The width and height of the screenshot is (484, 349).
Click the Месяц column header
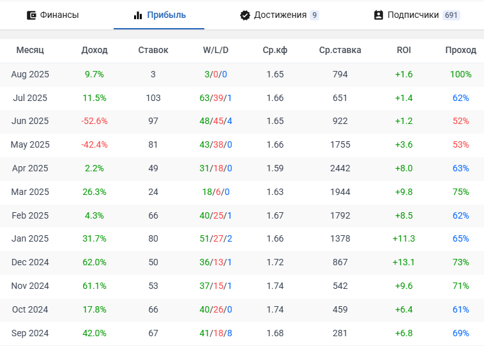pos(30,50)
